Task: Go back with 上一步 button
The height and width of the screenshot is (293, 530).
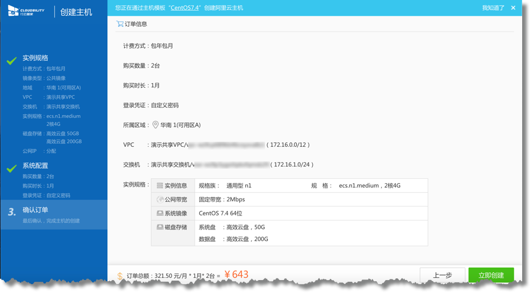Action: (x=442, y=275)
